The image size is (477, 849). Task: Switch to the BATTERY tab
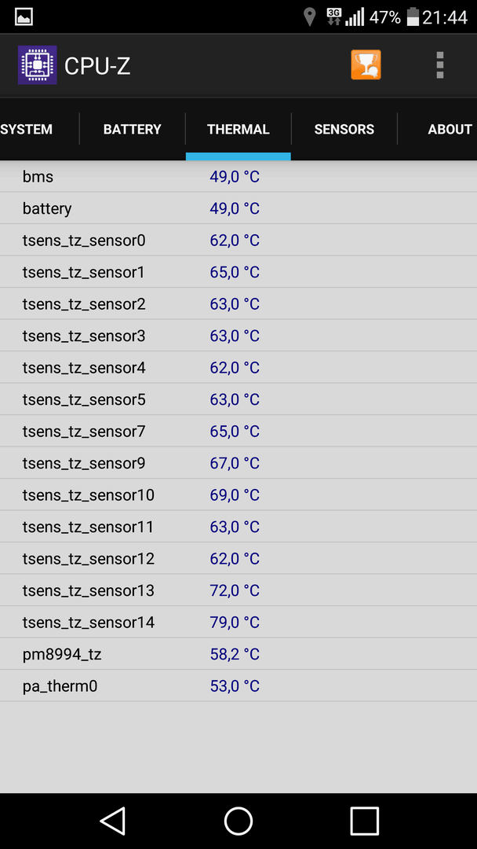click(133, 130)
